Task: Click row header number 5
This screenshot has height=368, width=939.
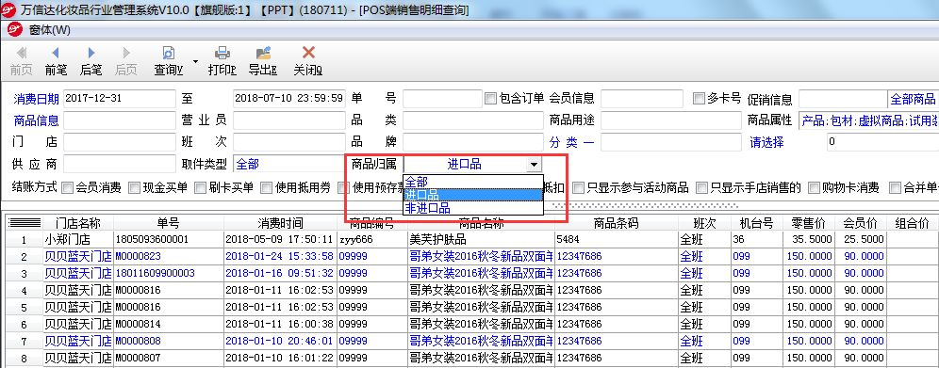Action: tap(24, 307)
